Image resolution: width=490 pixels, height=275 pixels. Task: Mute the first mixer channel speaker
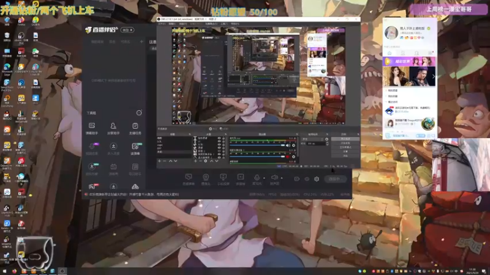[288, 145]
